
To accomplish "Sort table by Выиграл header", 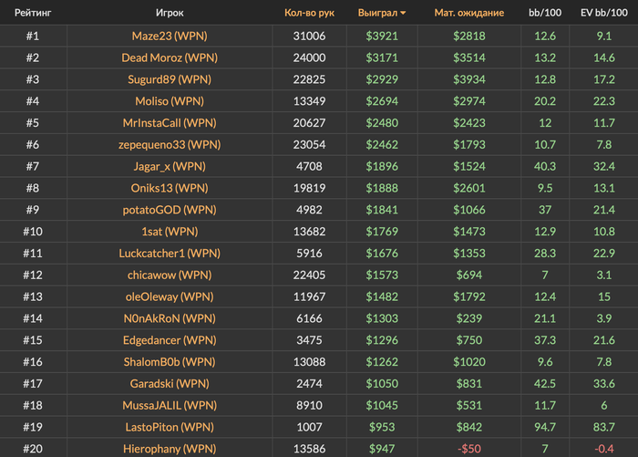I will [x=381, y=14].
